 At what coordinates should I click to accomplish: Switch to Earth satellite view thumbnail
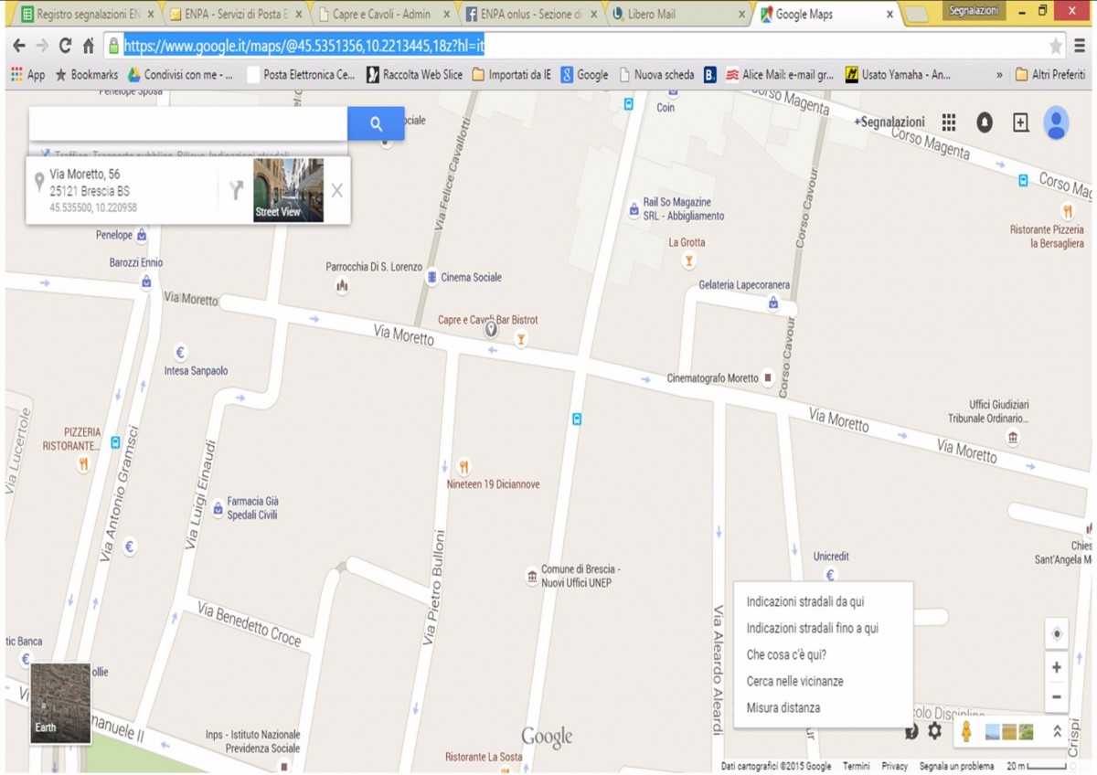click(60, 702)
